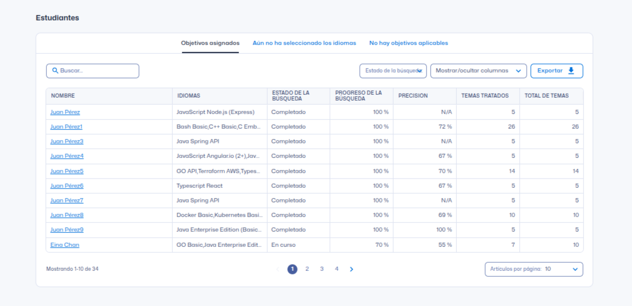The width and height of the screenshot is (632, 306).
Task: Open student link Eina Chan
Action: point(64,245)
